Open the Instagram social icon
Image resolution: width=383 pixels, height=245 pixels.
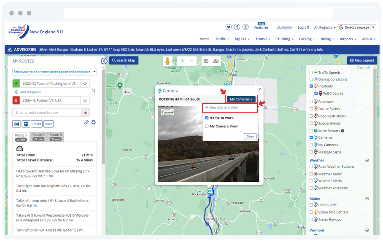[x=245, y=27]
